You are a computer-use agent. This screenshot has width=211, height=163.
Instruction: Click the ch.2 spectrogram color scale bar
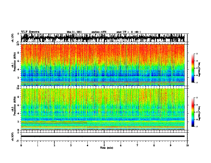coord(193,112)
